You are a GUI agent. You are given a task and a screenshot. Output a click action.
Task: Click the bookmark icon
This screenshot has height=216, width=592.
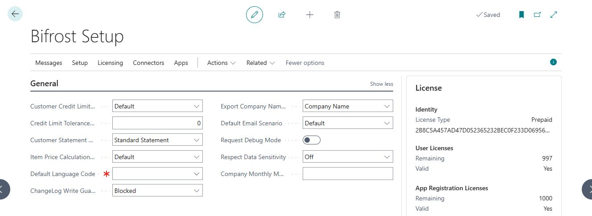pyautogui.click(x=521, y=15)
